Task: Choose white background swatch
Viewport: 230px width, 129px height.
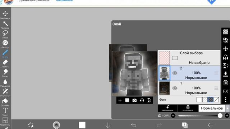Action: [199, 100]
